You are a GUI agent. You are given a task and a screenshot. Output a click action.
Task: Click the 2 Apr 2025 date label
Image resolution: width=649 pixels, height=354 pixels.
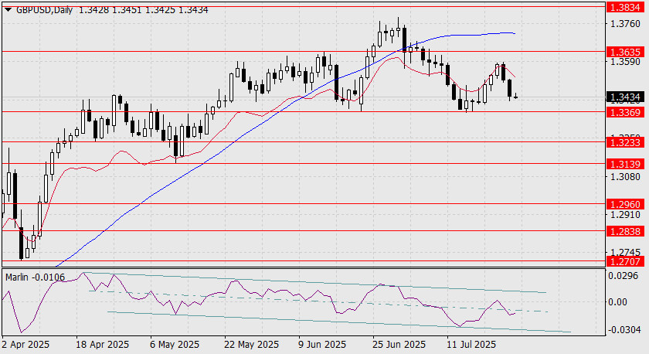(x=25, y=345)
